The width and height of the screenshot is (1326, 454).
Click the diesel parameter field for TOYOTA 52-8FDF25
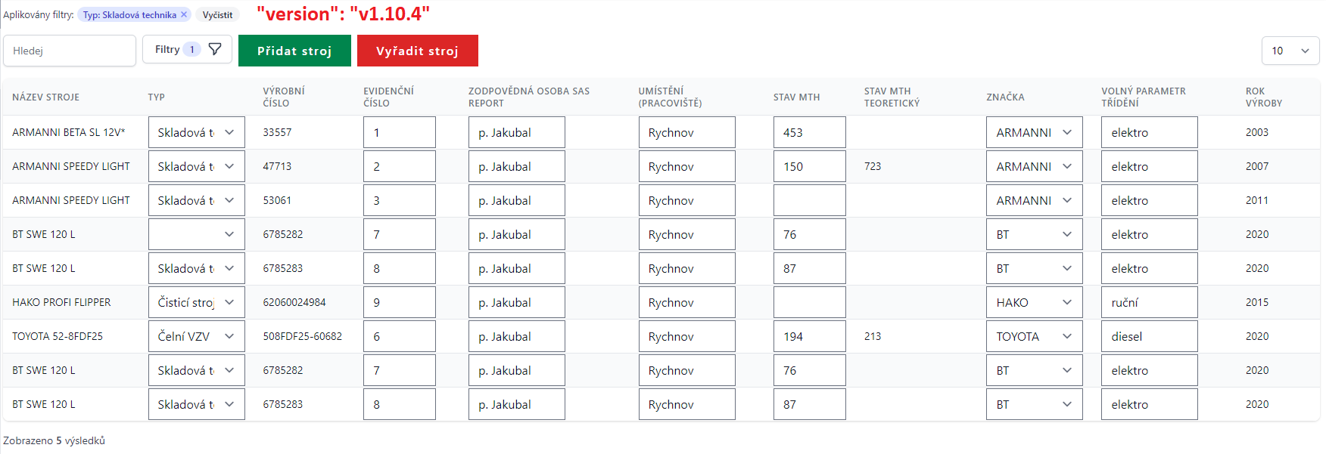1148,335
